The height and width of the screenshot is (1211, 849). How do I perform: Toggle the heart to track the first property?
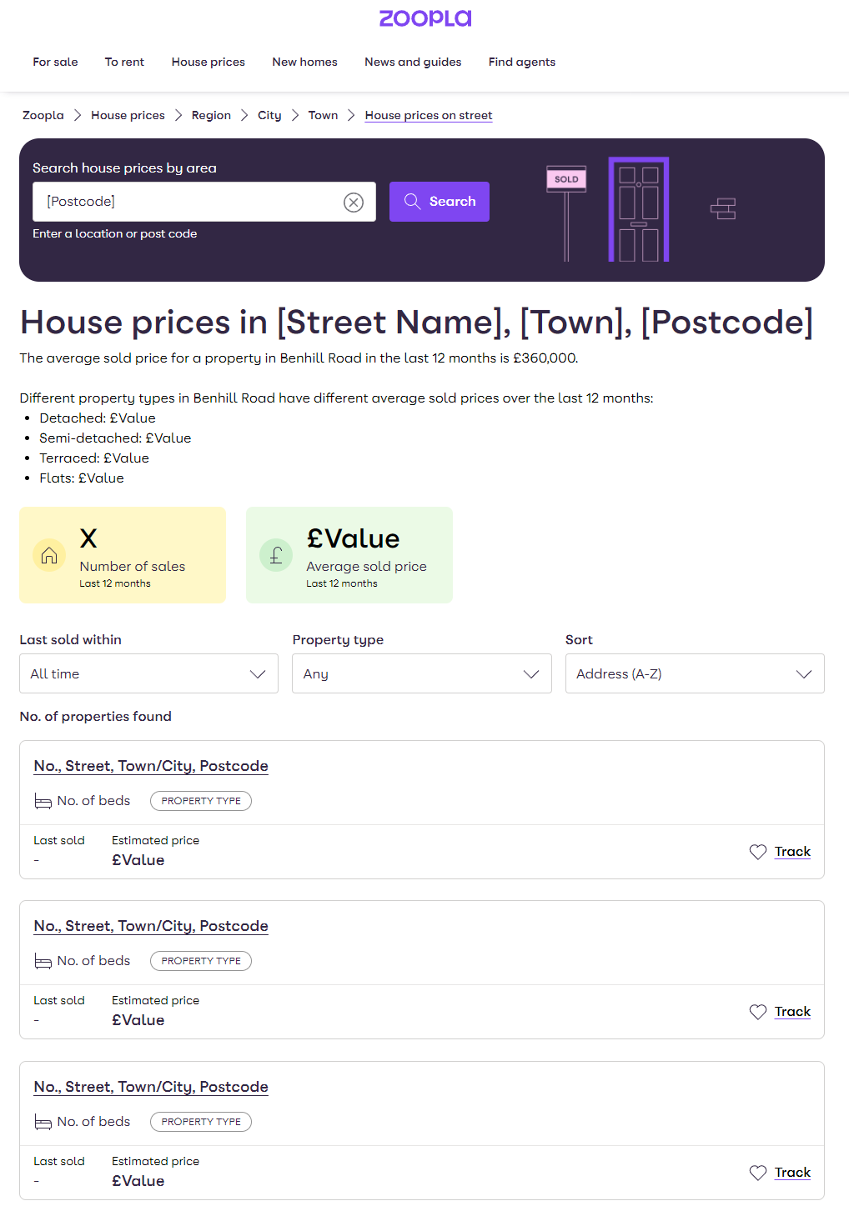coord(758,852)
